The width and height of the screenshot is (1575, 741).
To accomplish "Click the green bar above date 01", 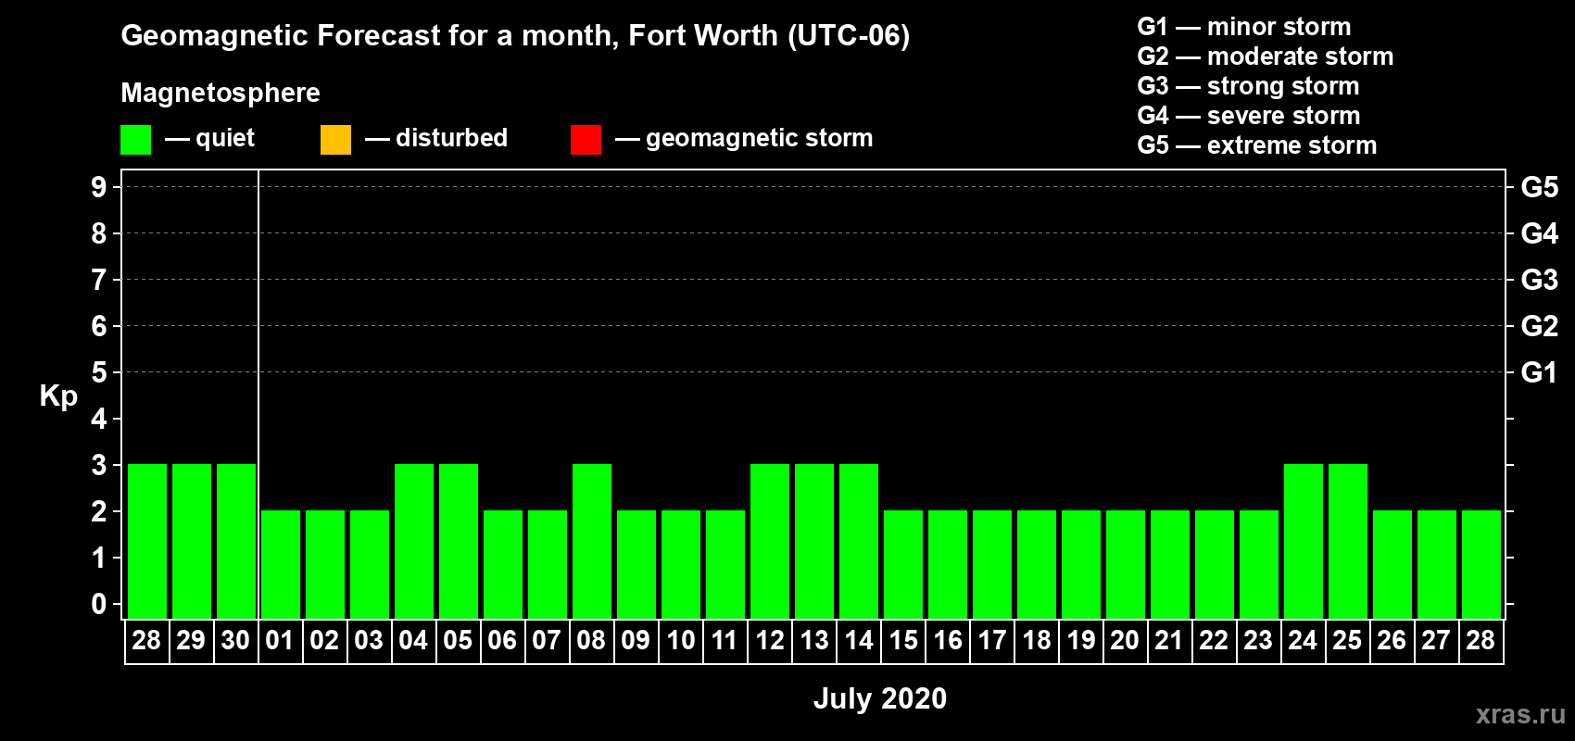I will coord(281,564).
